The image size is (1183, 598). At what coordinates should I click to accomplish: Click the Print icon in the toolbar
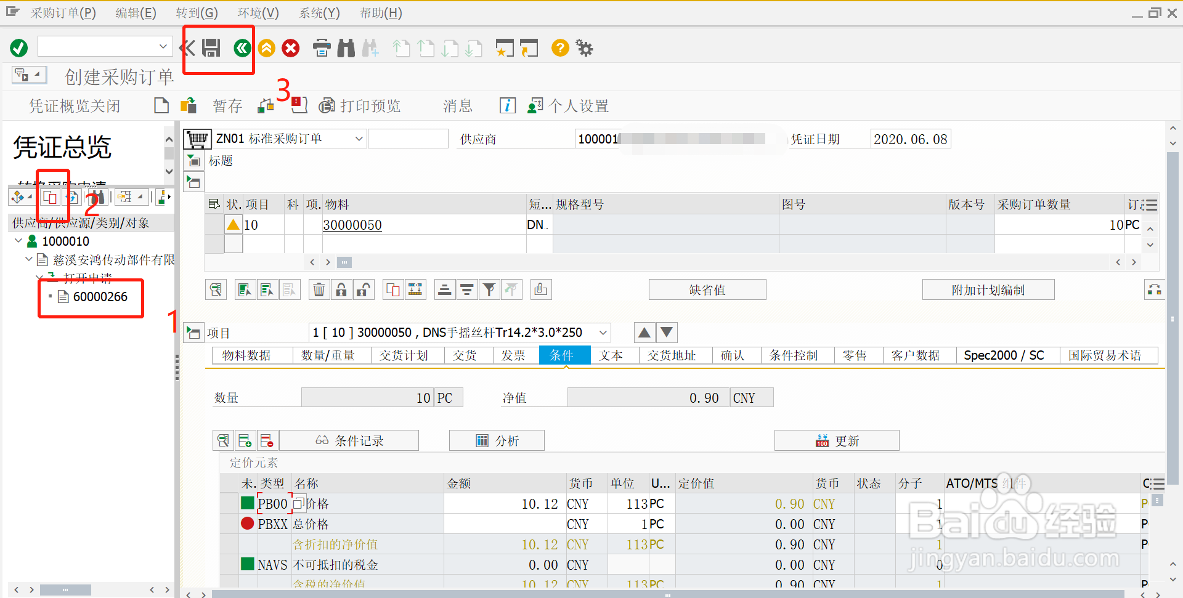point(322,48)
